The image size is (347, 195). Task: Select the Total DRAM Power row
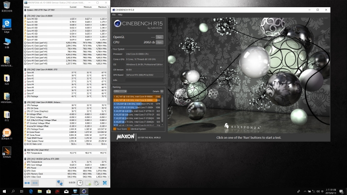click(66, 138)
